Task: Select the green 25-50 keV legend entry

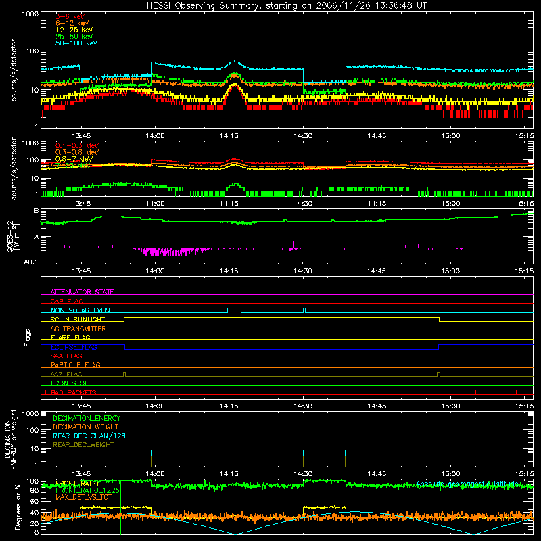Action: 74,37
